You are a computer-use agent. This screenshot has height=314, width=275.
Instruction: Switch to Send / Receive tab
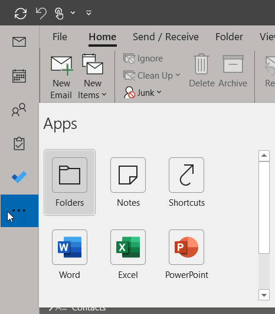click(x=166, y=37)
